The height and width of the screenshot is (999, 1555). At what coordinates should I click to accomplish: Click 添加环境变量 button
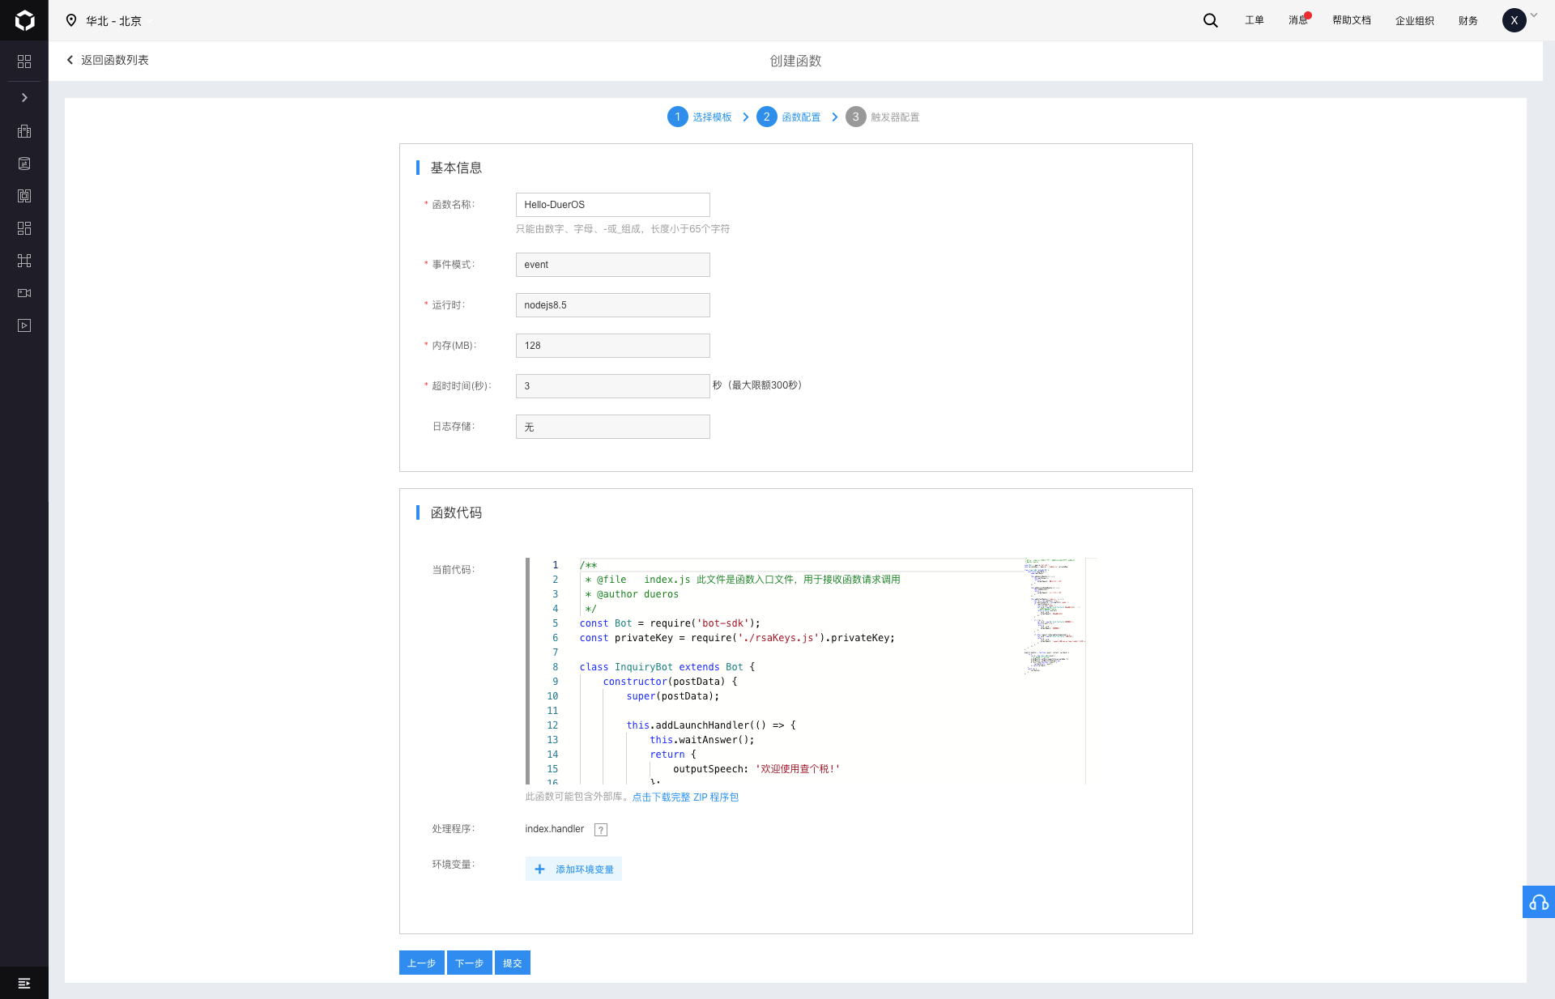pos(573,869)
